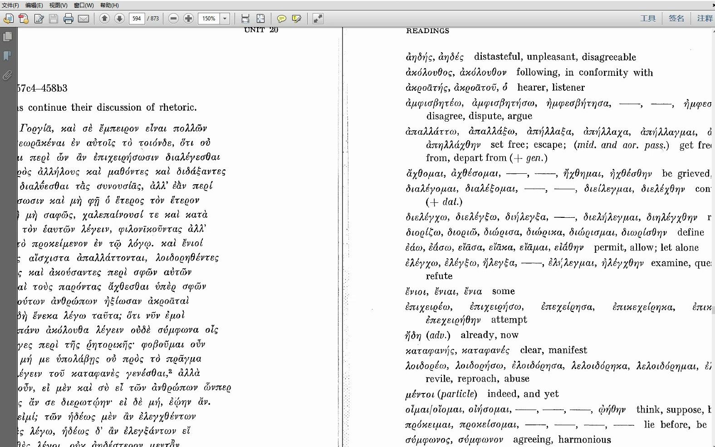Click the 'READINGS' page header
This screenshot has width=715, height=447.
[427, 31]
